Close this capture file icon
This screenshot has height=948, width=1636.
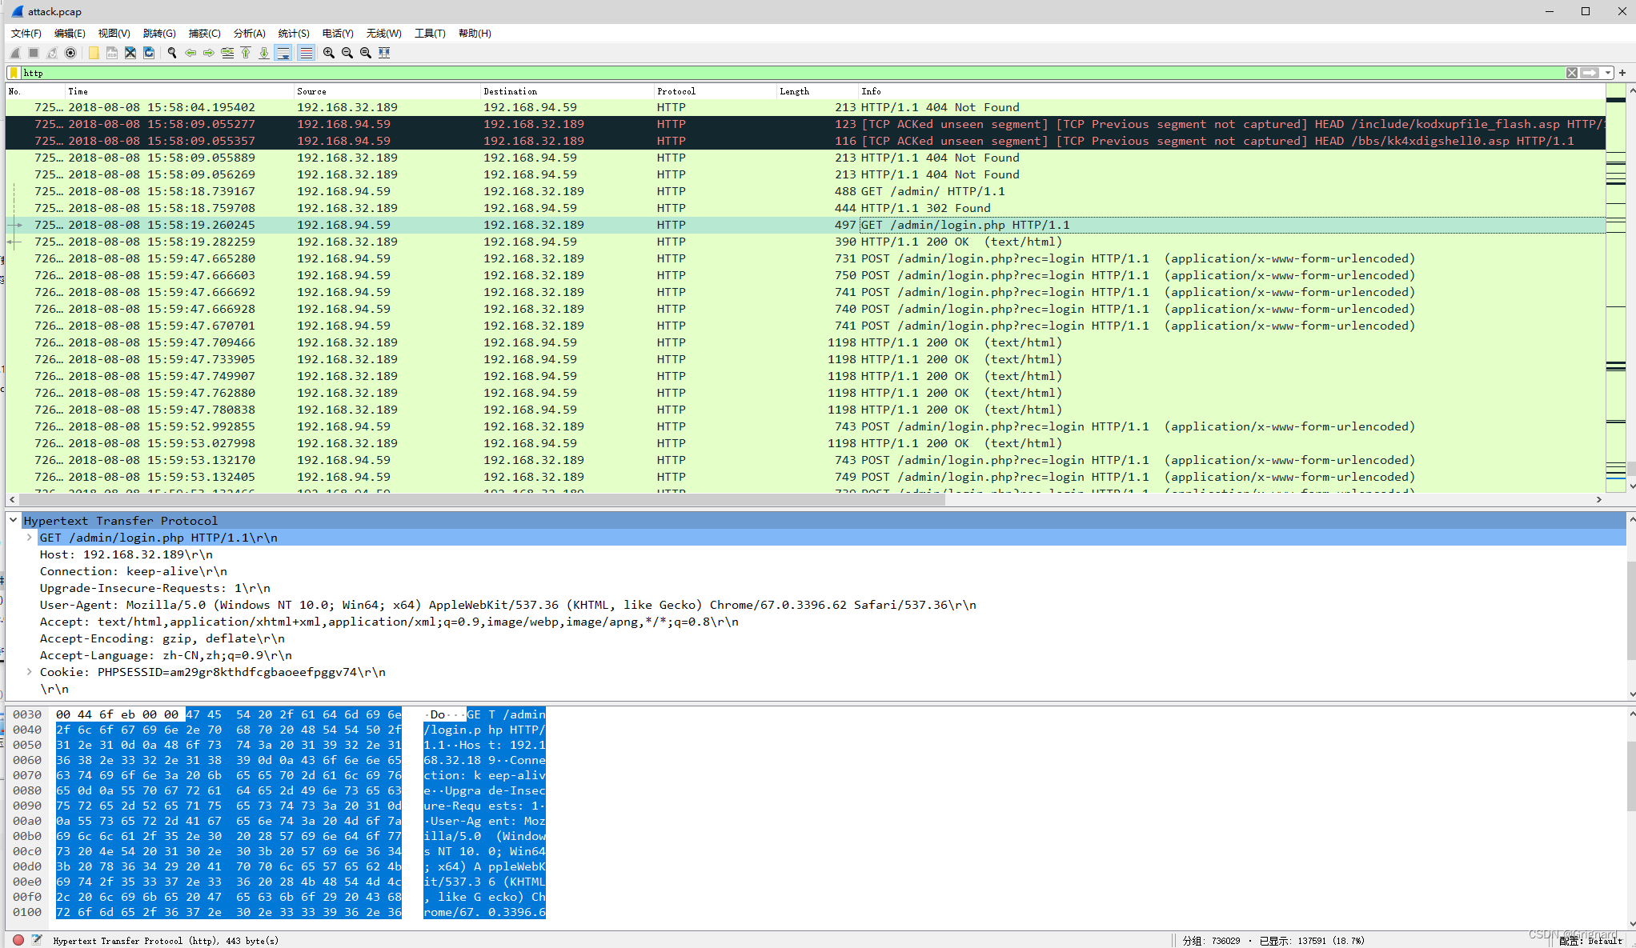[x=130, y=53]
